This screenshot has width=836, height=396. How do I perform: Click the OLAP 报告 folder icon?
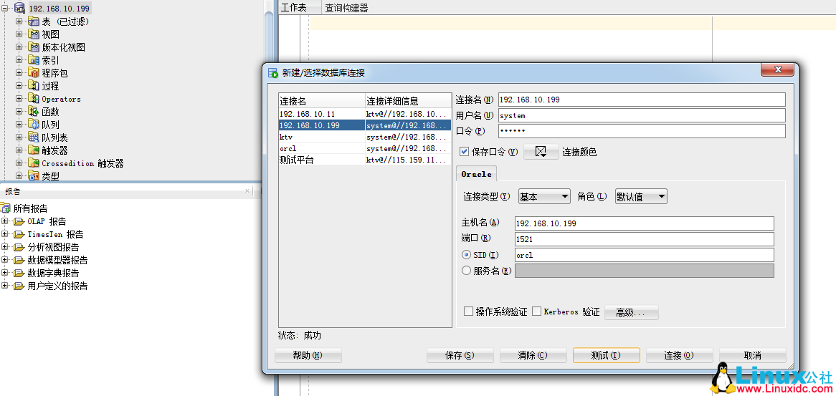click(x=20, y=221)
